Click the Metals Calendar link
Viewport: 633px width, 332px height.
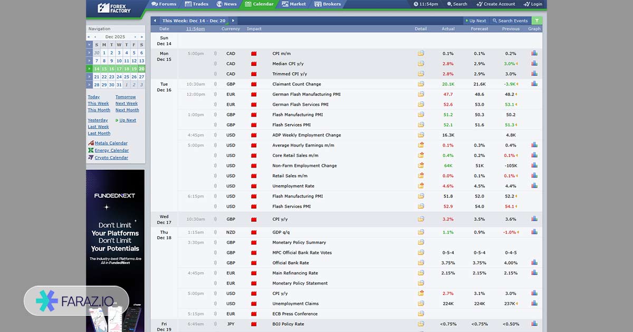(111, 143)
